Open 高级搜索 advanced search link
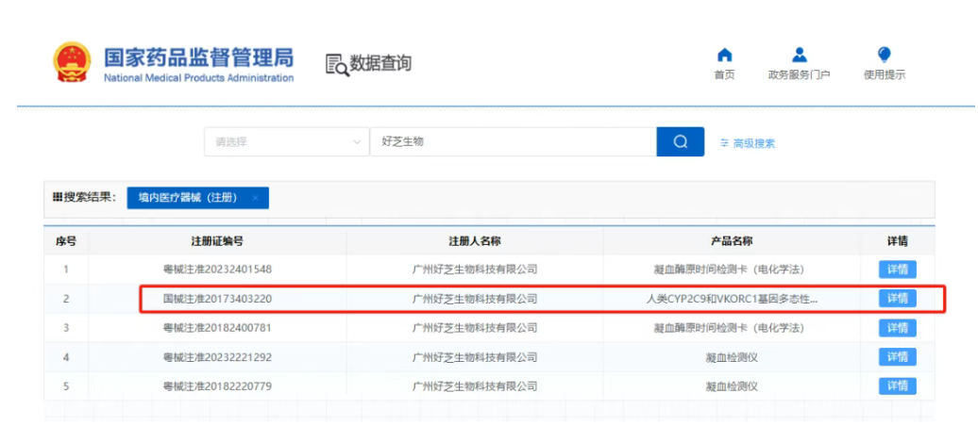The width and height of the screenshot is (978, 442). pyautogui.click(x=753, y=143)
